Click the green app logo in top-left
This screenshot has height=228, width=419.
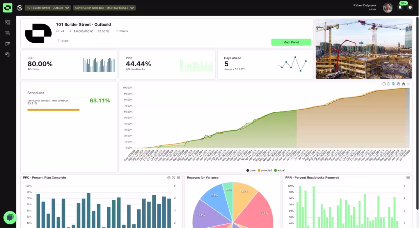coord(8,8)
